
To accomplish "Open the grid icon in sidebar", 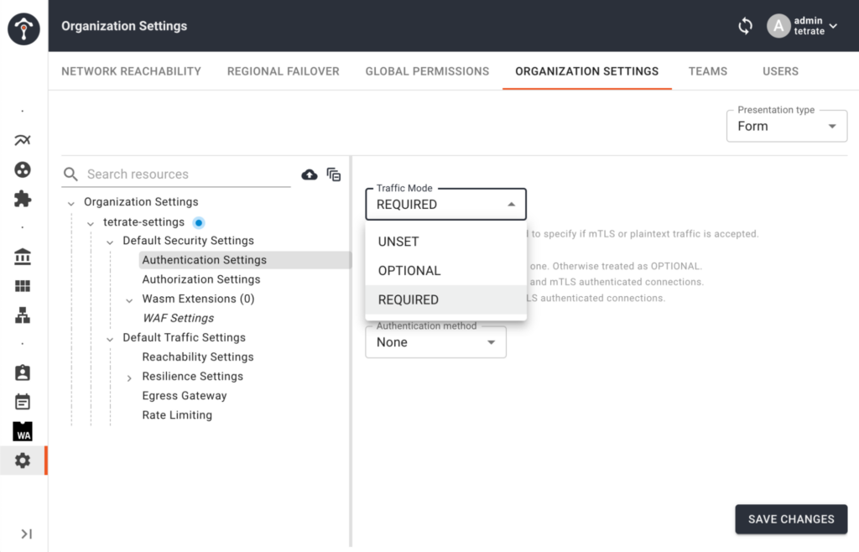I will (x=23, y=286).
